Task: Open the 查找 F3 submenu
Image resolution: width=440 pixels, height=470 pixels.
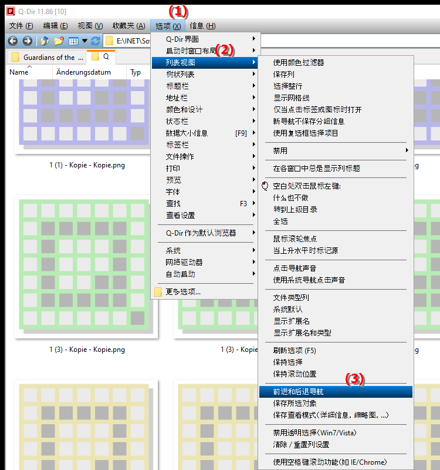Action: coord(205,203)
